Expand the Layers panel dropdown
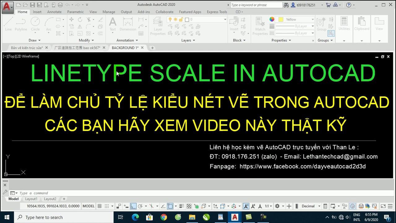Image resolution: width=396 pixels, height=223 pixels. coord(188,40)
